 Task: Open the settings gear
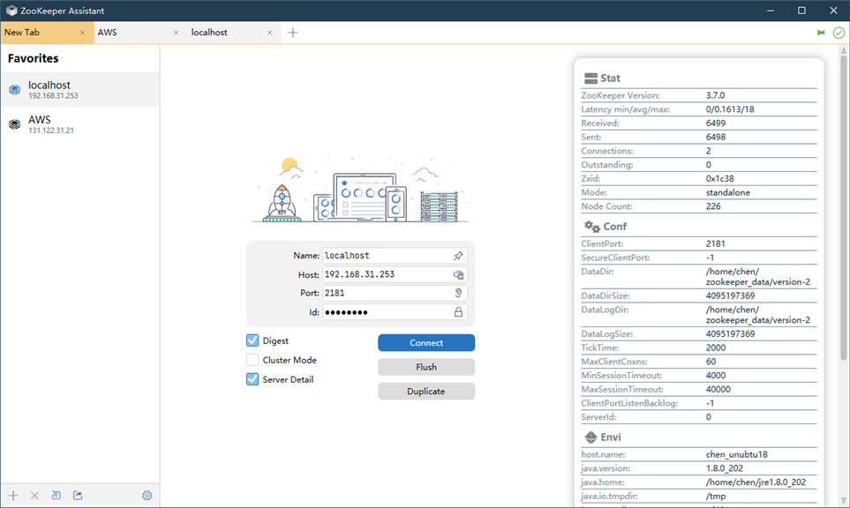[x=147, y=496]
